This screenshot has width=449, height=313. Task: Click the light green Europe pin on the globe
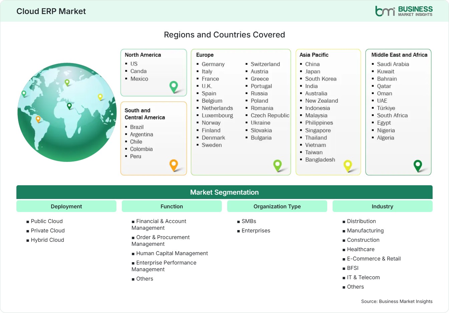click(67, 82)
